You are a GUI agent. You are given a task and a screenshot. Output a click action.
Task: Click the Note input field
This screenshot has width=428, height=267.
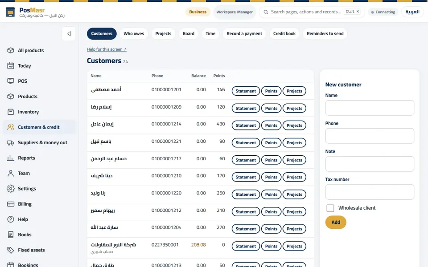point(370,164)
